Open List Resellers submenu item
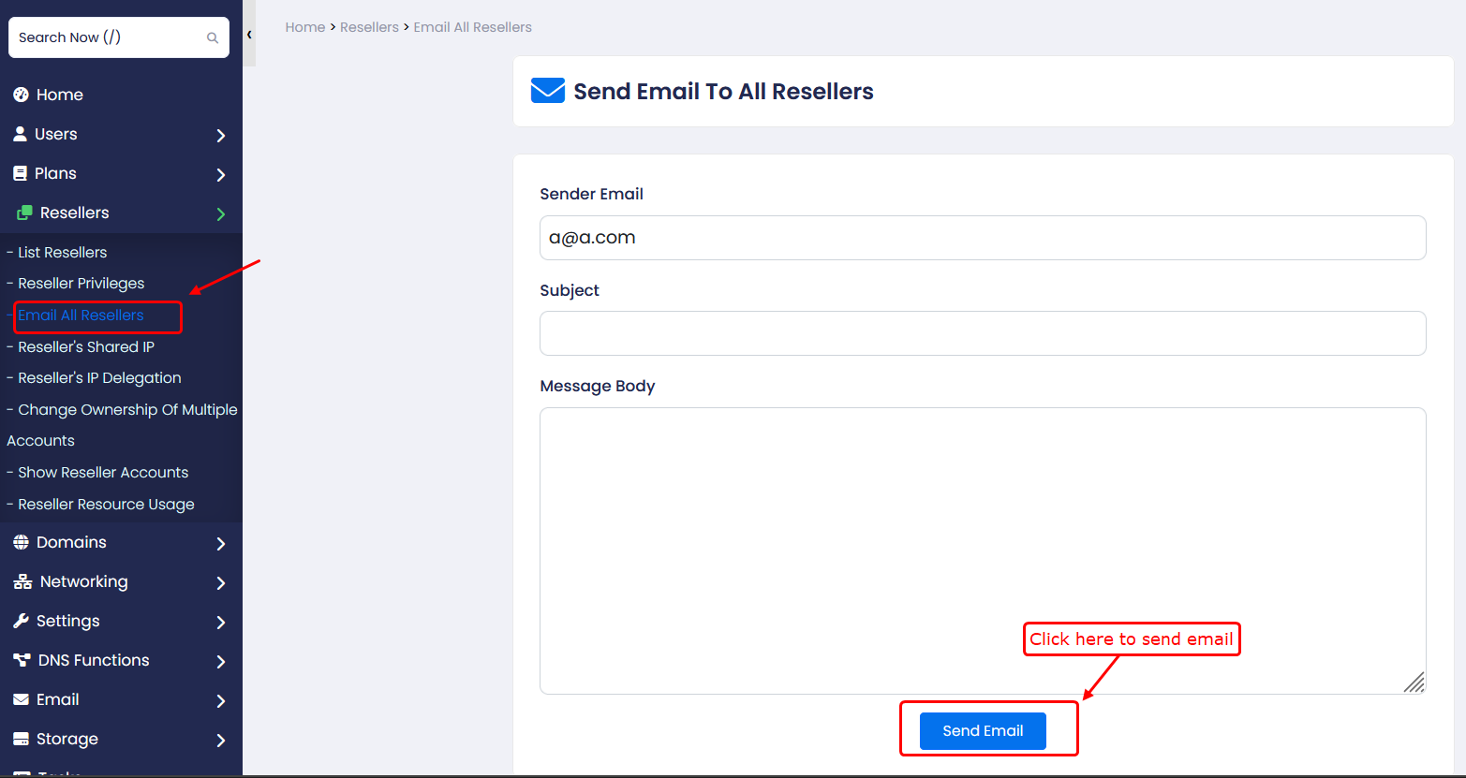 coord(62,252)
